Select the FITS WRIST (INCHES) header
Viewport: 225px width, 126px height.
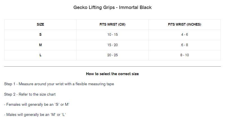tap(184, 24)
